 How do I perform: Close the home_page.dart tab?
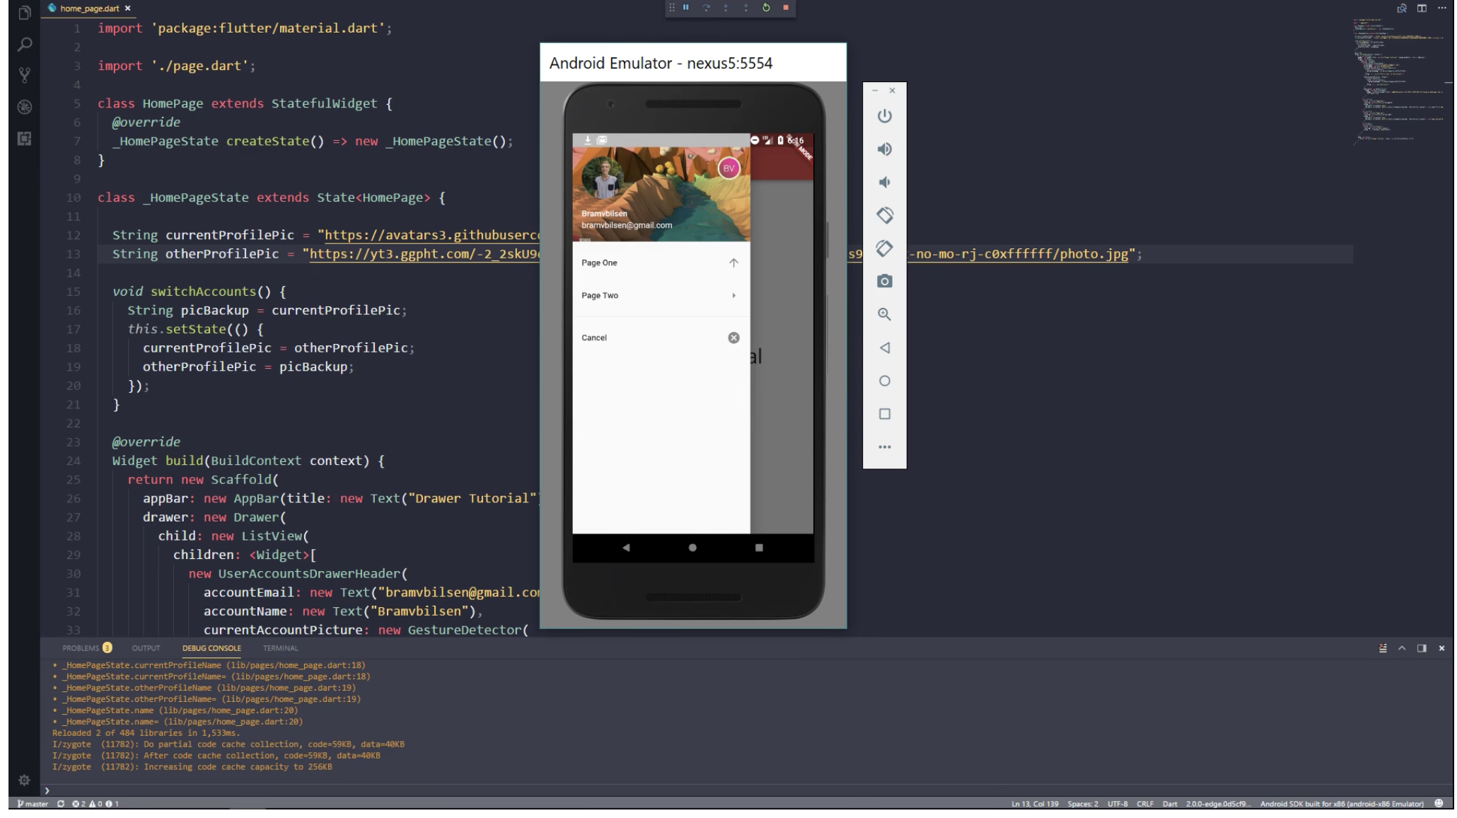click(127, 8)
